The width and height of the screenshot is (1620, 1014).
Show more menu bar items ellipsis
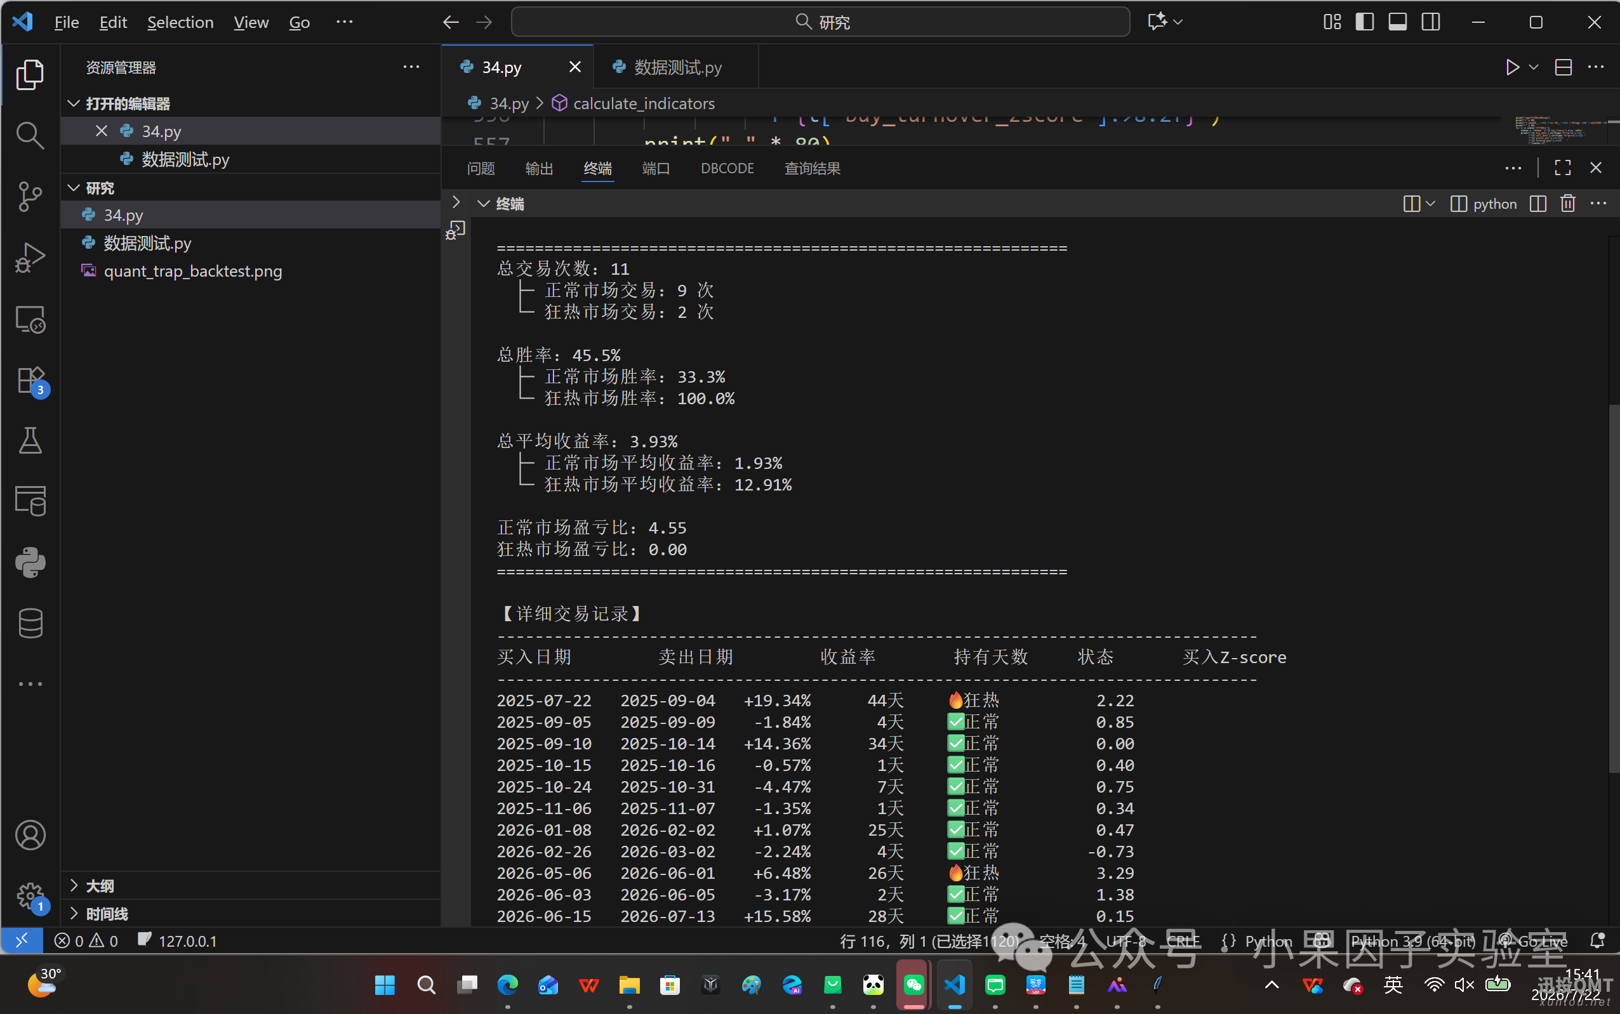coord(344,22)
